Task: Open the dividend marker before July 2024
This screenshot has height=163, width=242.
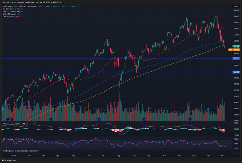Action: tap(99, 119)
